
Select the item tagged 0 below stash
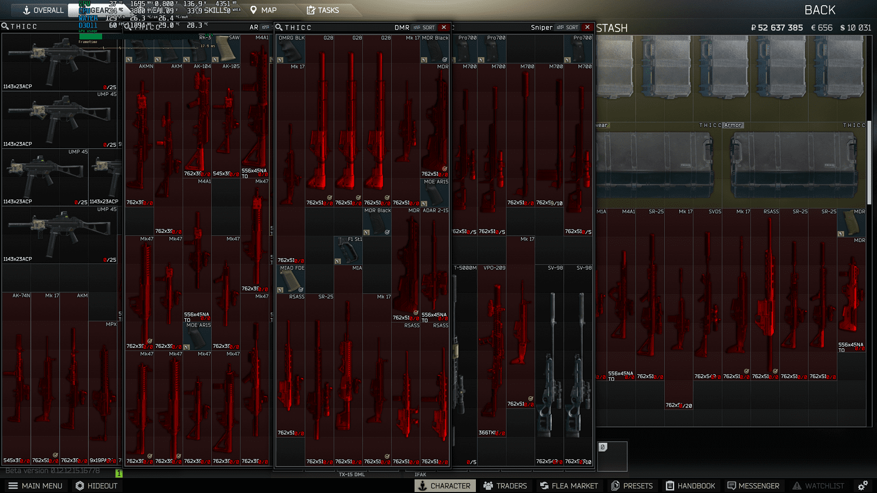point(612,456)
